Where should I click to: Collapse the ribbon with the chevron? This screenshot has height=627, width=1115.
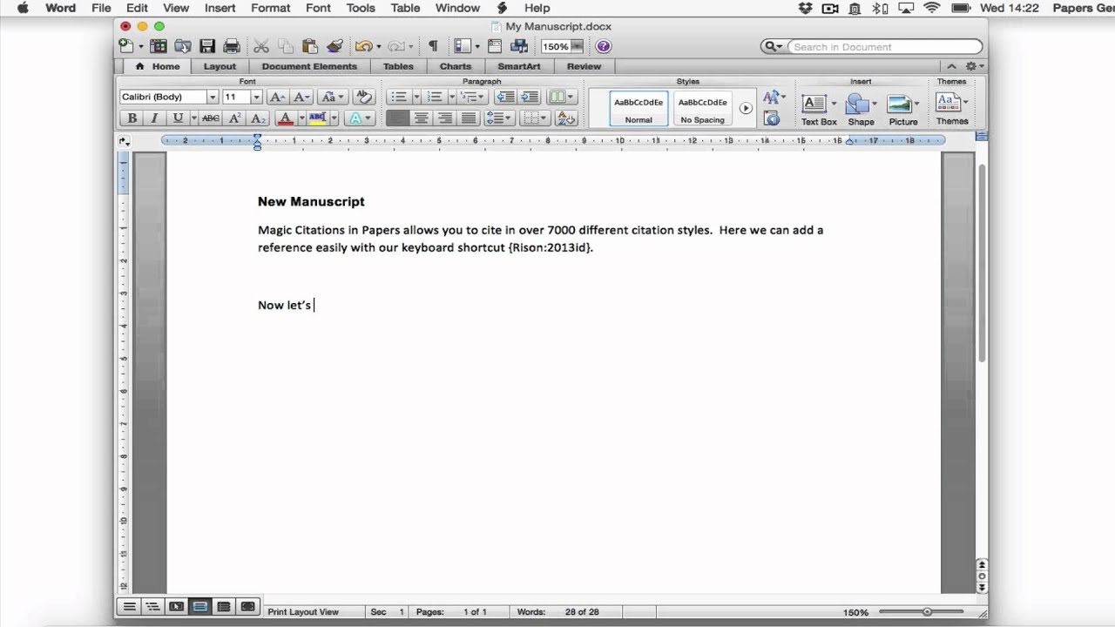pos(951,66)
